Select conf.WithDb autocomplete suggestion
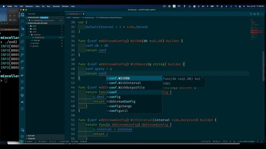Screen dimensions: 266x149 click(x=134, y=78)
